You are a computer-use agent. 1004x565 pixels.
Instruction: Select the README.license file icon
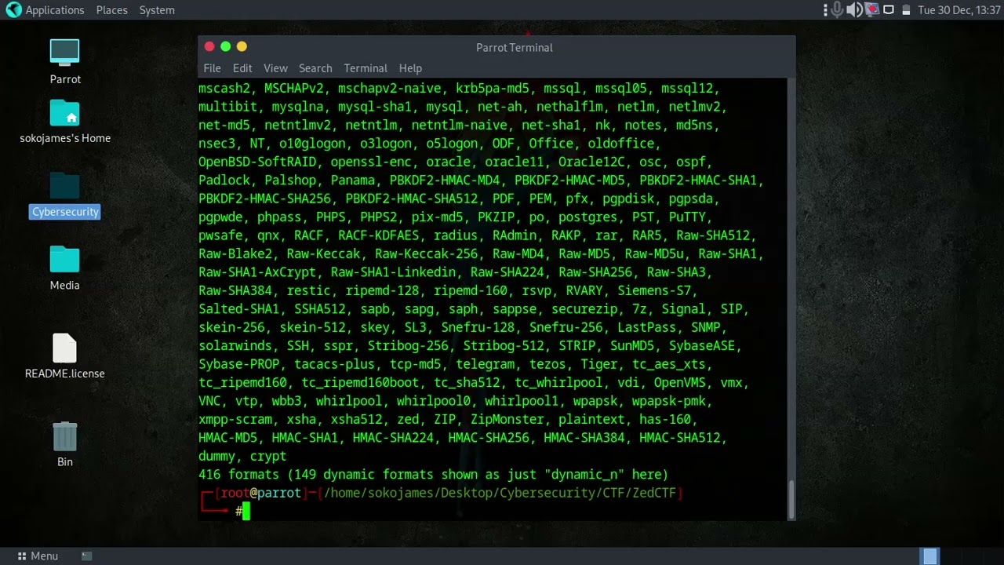pos(65,355)
